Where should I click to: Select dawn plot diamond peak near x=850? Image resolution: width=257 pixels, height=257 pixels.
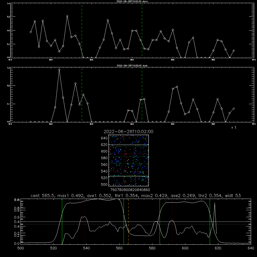click(173, 30)
